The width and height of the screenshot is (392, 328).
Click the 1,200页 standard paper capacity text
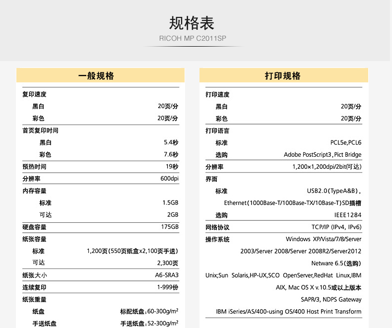[132, 251]
